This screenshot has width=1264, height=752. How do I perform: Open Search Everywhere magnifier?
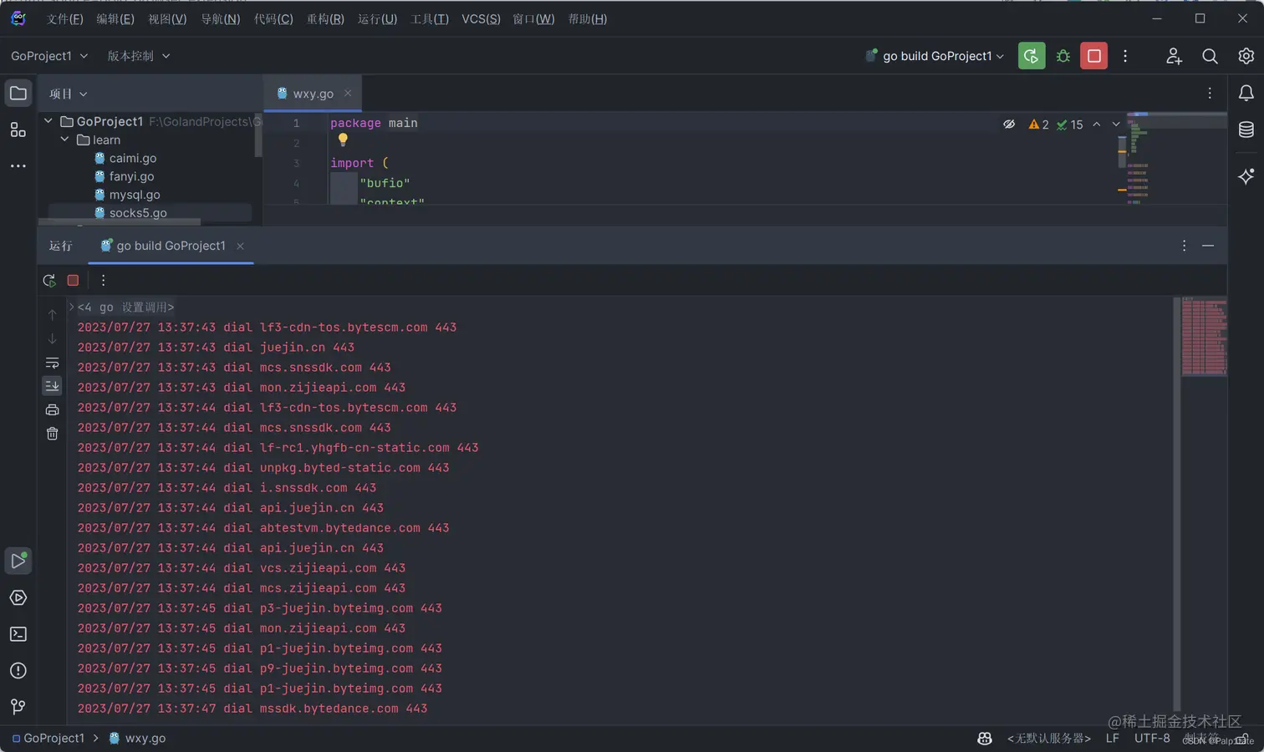(1210, 56)
